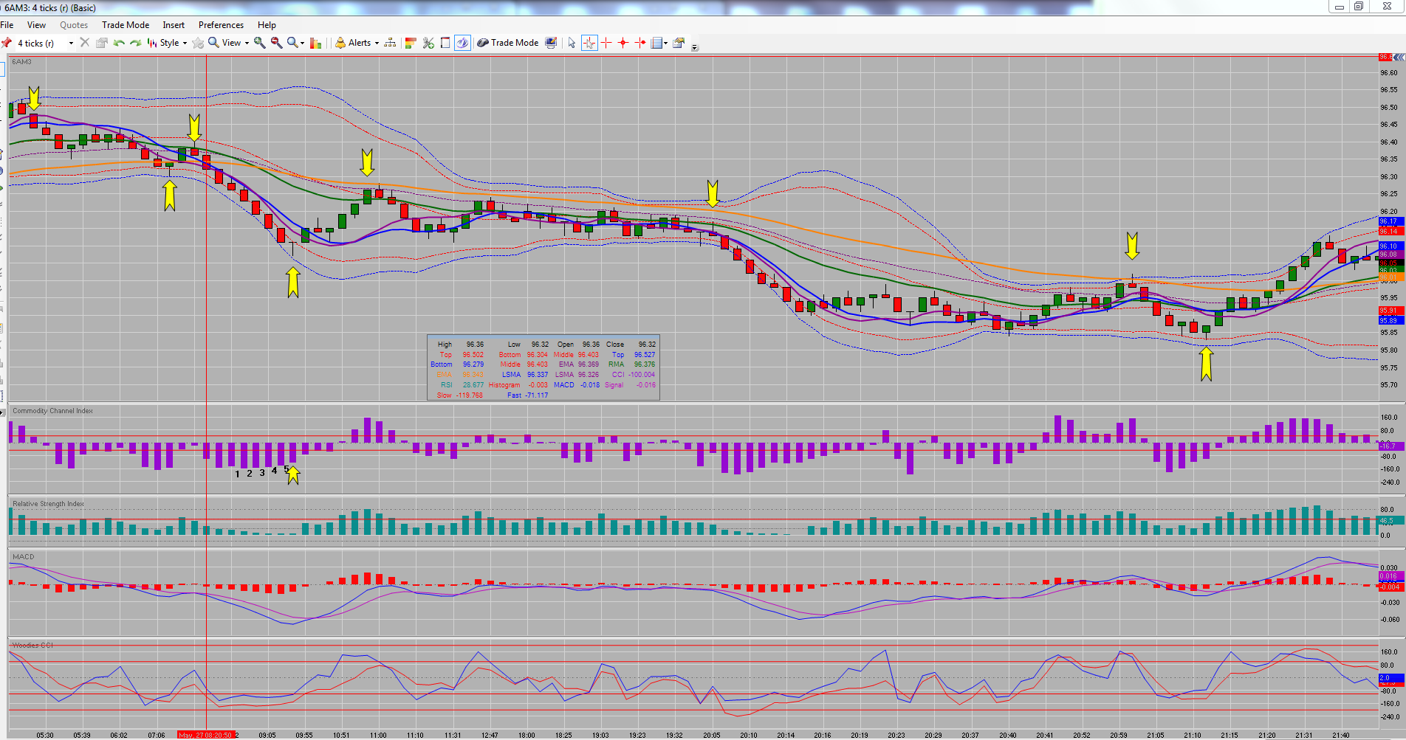The image size is (1406, 740).
Task: Click the export properties icon in toolbar
Action: tap(679, 43)
